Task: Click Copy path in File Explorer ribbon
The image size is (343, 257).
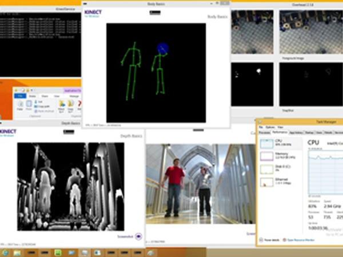Action: [x=42, y=106]
